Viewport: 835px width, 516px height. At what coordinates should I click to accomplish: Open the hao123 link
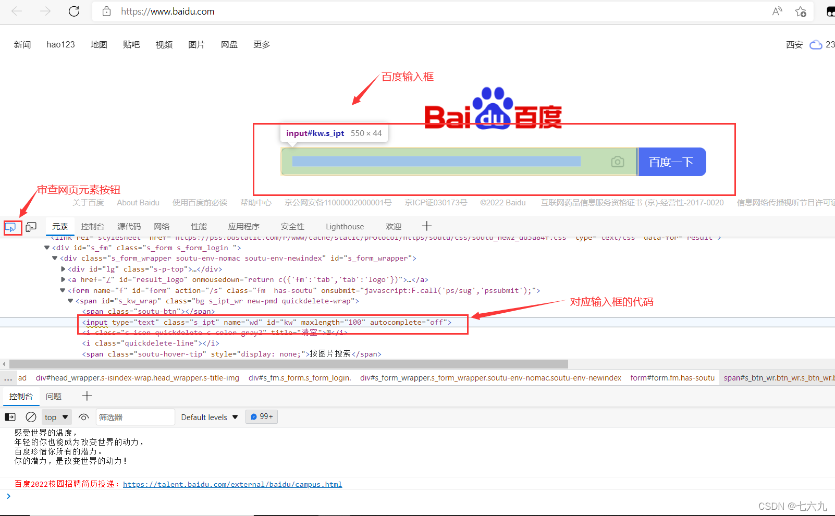pyautogui.click(x=60, y=44)
